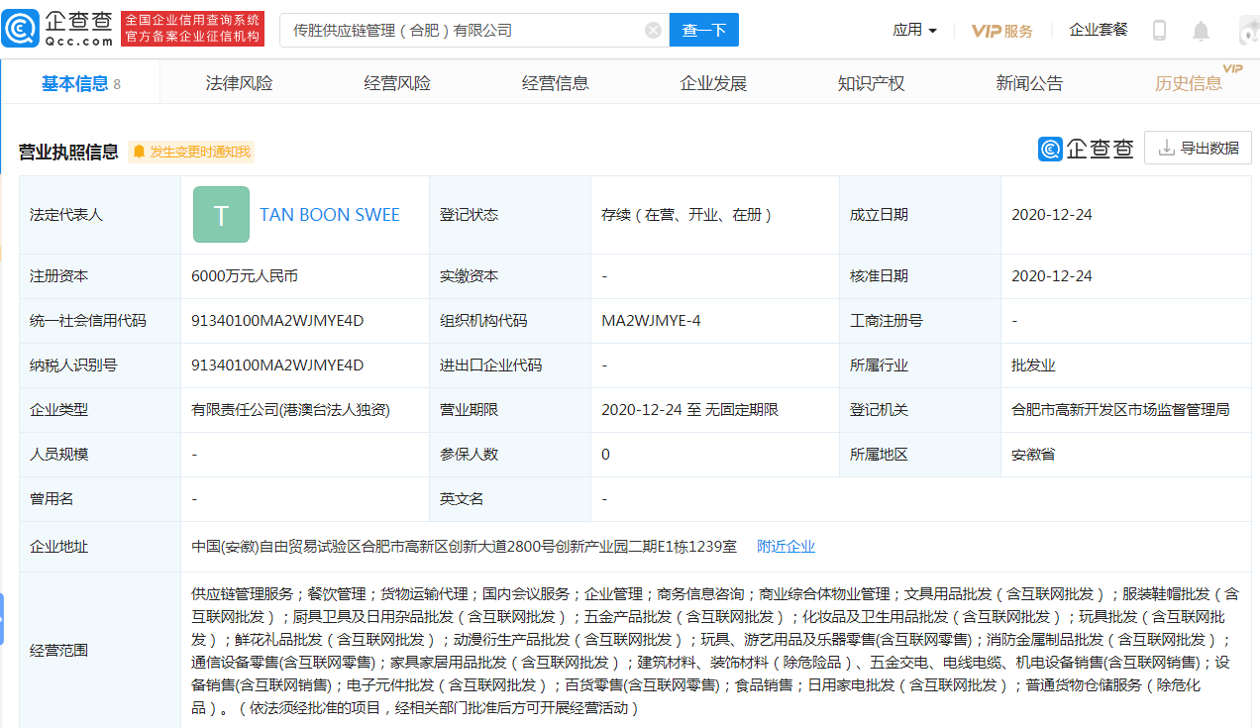Click the company address text
The image size is (1260, 728).
464,547
